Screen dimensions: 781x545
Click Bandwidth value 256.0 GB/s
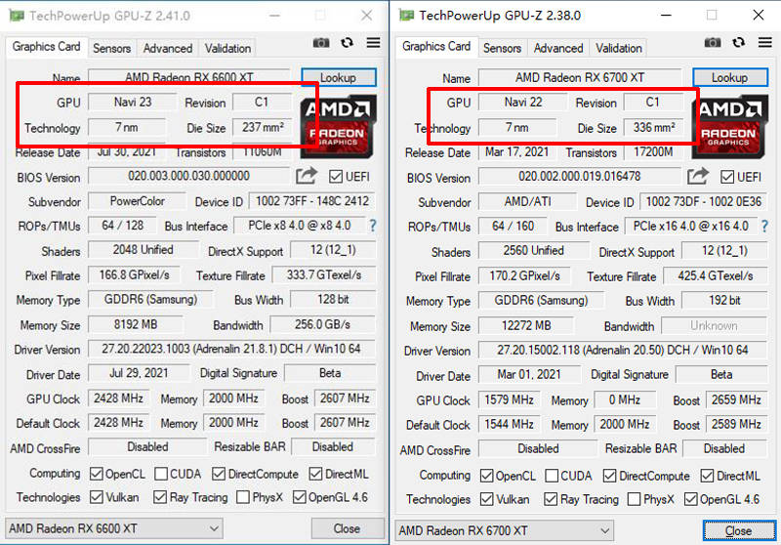(x=323, y=324)
